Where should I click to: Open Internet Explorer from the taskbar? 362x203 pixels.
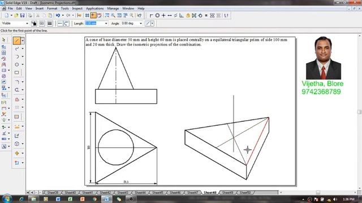[21, 199]
